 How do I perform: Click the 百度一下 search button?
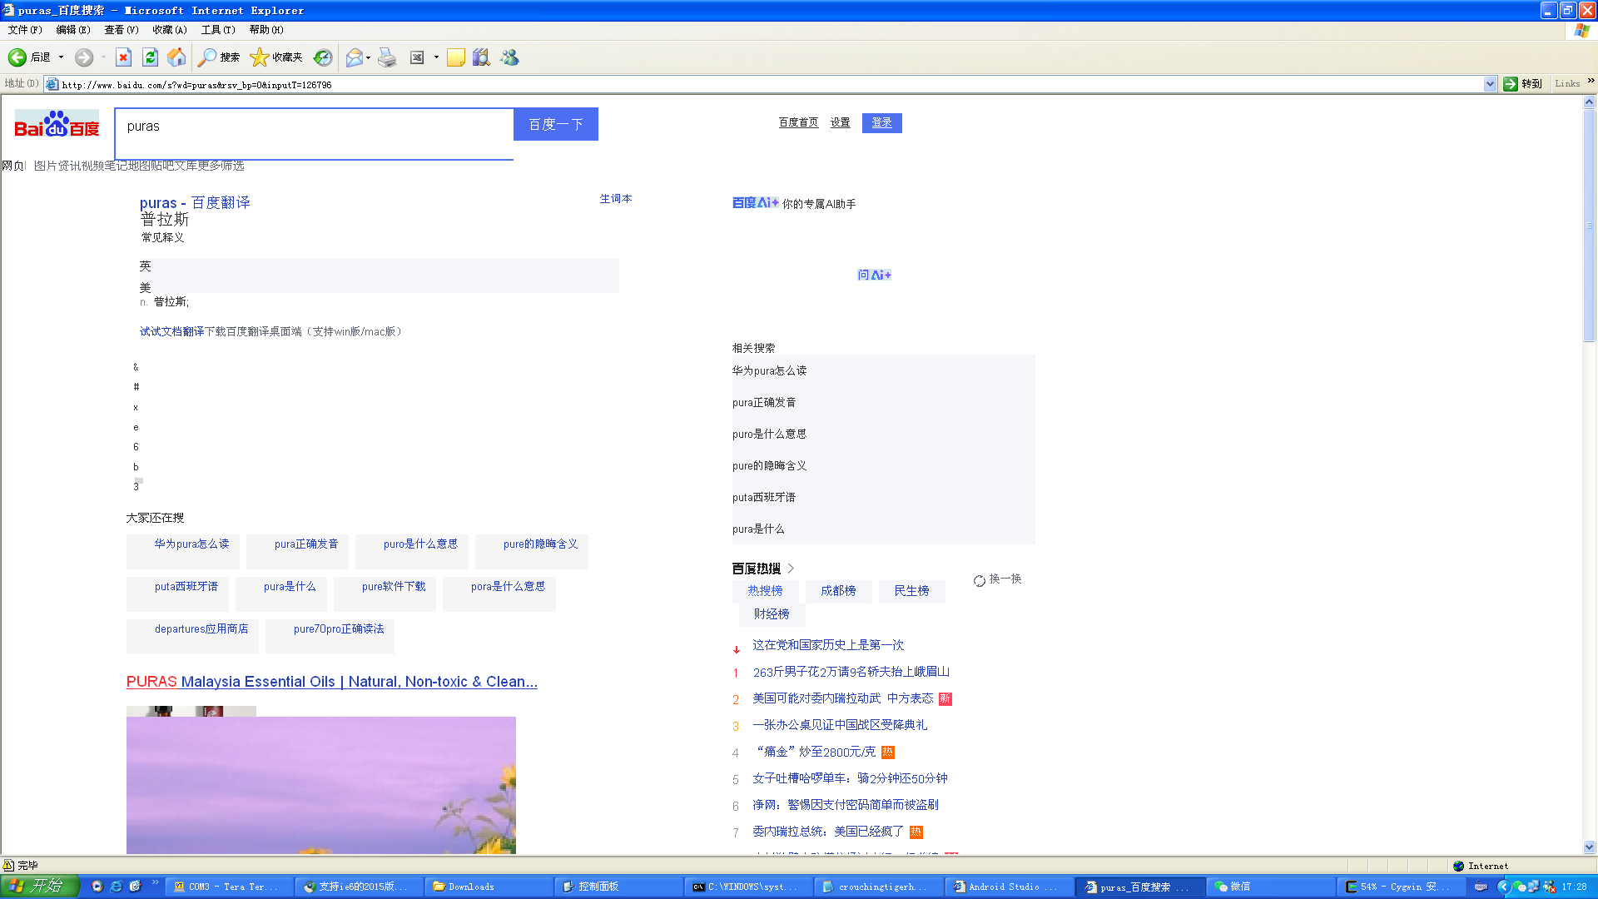556,124
